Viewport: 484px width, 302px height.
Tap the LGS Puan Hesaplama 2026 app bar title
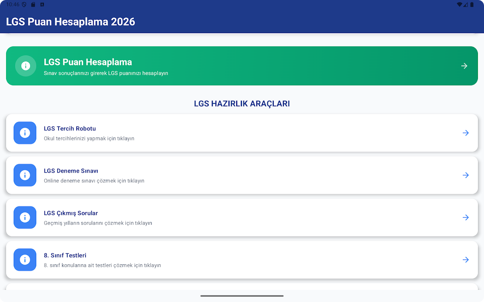(x=70, y=22)
